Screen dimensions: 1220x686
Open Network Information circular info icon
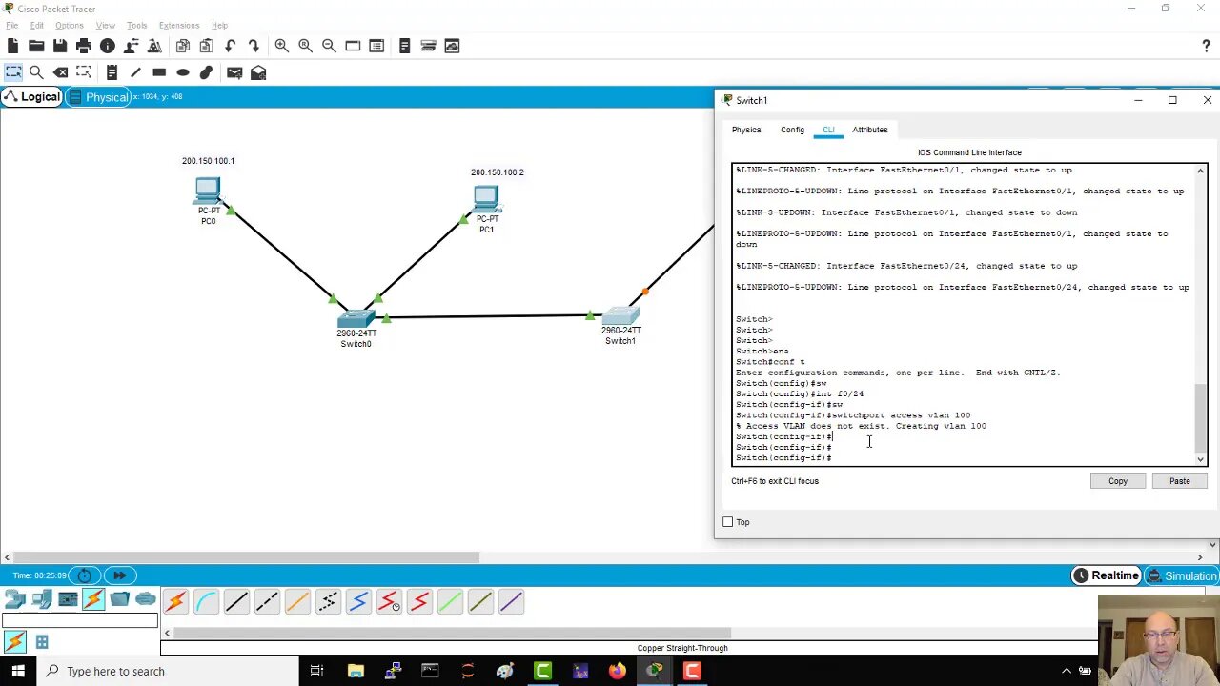click(108, 46)
